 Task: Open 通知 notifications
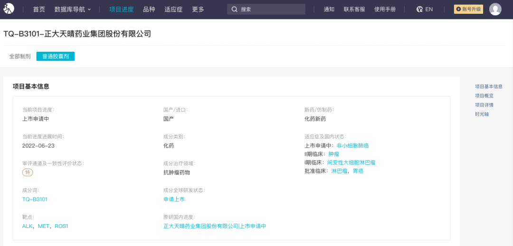tap(329, 9)
